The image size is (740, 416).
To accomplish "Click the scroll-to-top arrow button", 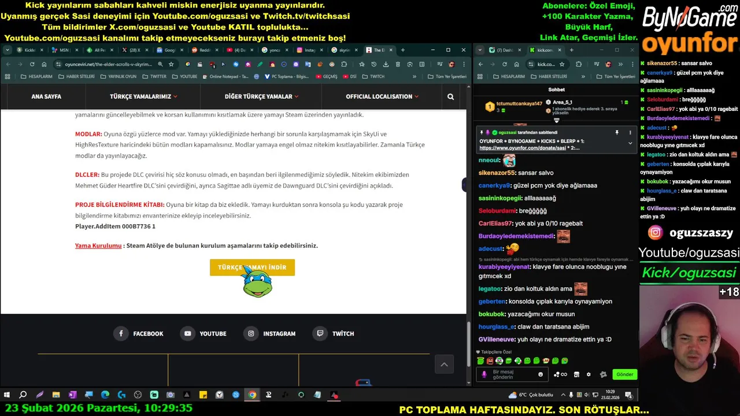I will tap(444, 364).
